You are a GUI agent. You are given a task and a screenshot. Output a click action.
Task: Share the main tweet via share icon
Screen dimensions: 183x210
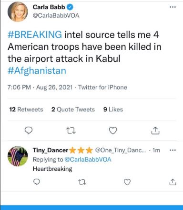[155, 131]
